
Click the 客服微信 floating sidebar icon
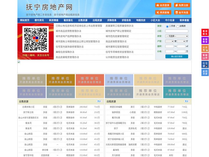click(x=205, y=40)
